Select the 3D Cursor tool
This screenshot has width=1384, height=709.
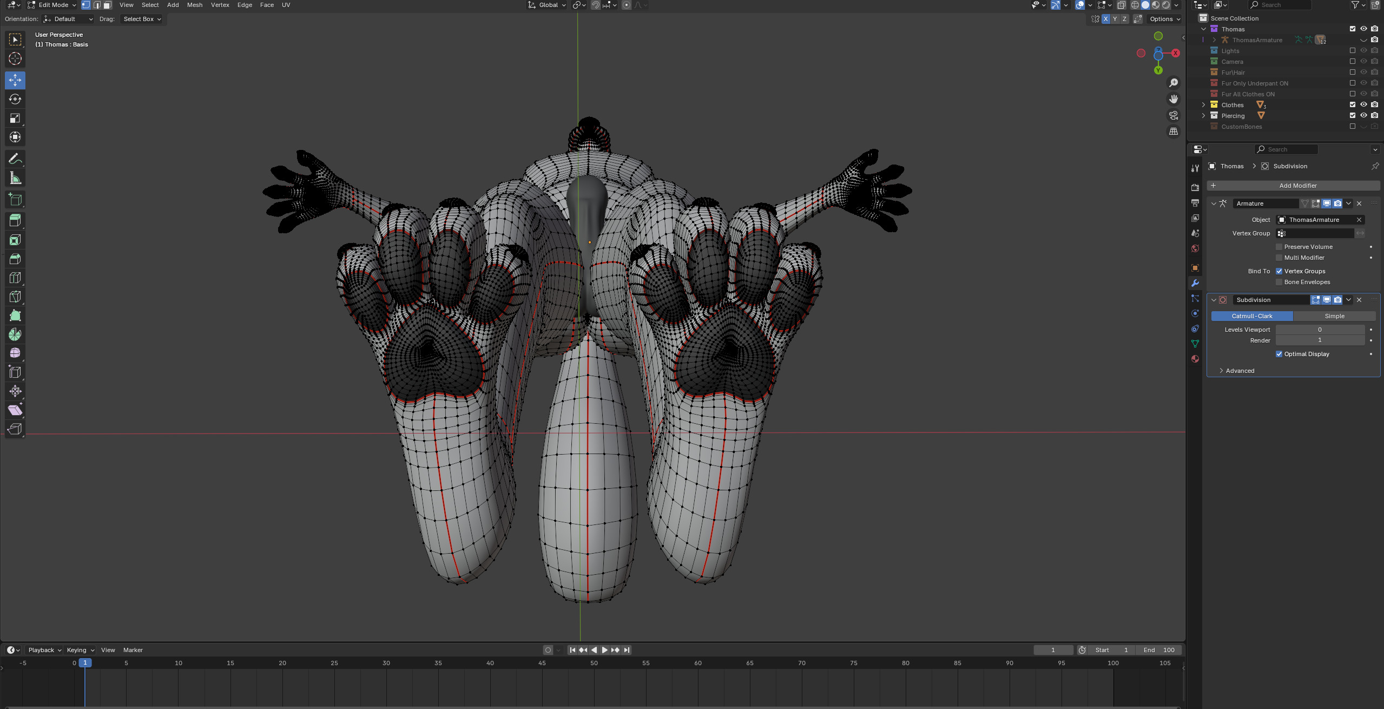click(15, 58)
